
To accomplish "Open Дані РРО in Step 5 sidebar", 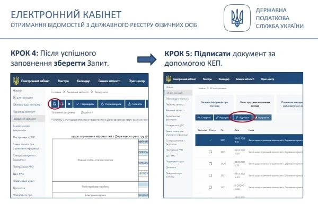I will 170,156.
